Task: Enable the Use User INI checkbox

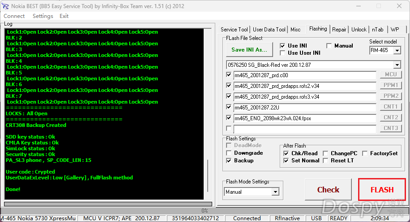Action: pos(282,53)
